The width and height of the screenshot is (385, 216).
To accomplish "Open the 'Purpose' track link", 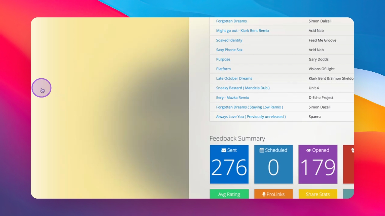I will 223,59.
